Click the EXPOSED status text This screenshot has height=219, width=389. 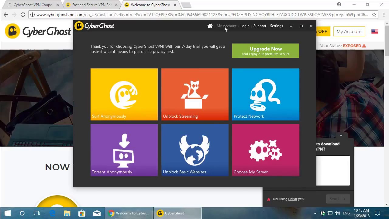pyautogui.click(x=352, y=46)
